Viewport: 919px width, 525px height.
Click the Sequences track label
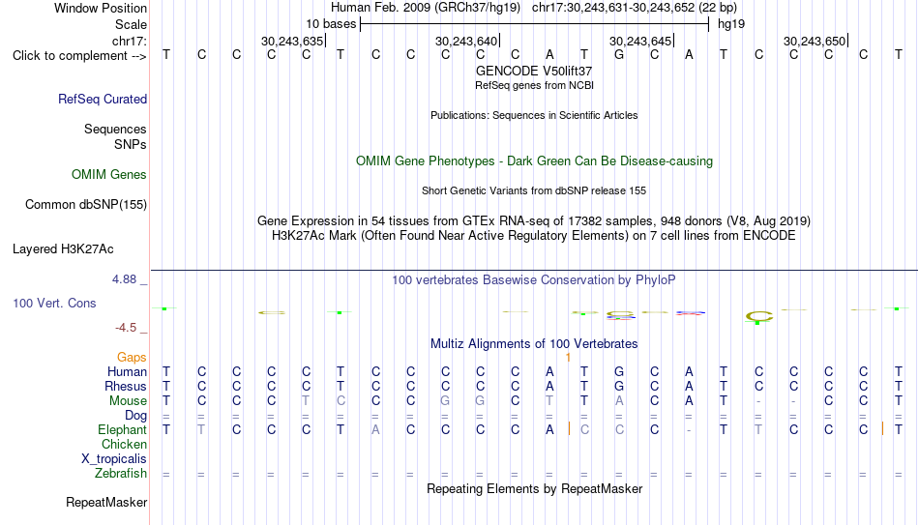pos(115,129)
